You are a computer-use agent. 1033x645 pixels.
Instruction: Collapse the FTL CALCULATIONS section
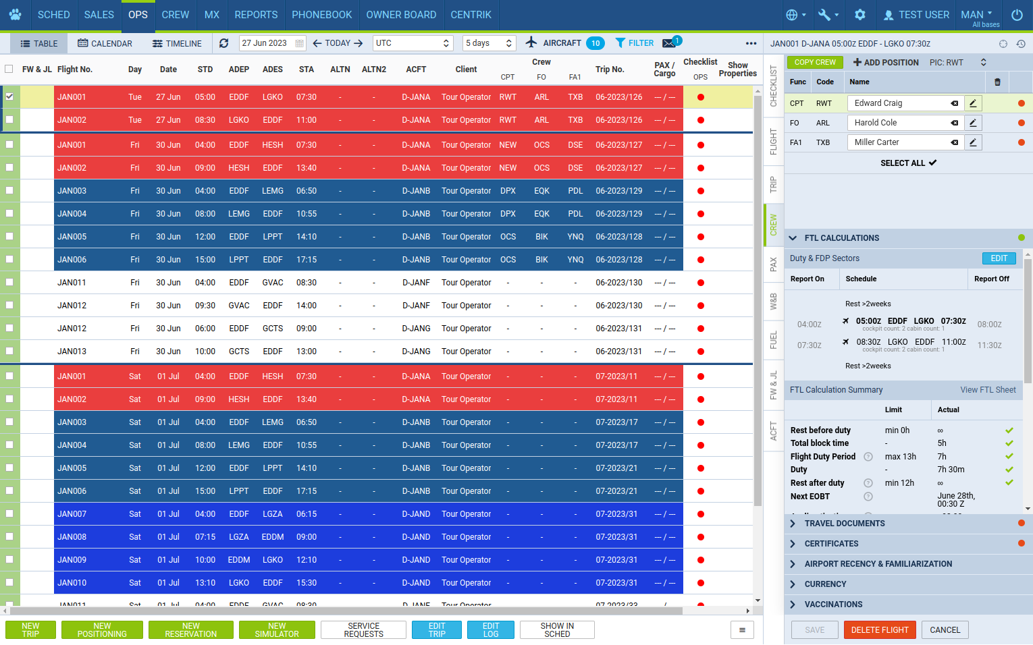click(908, 238)
